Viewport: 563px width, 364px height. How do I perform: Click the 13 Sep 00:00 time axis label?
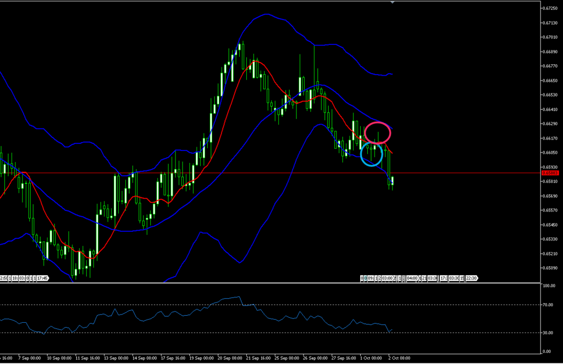point(116,358)
